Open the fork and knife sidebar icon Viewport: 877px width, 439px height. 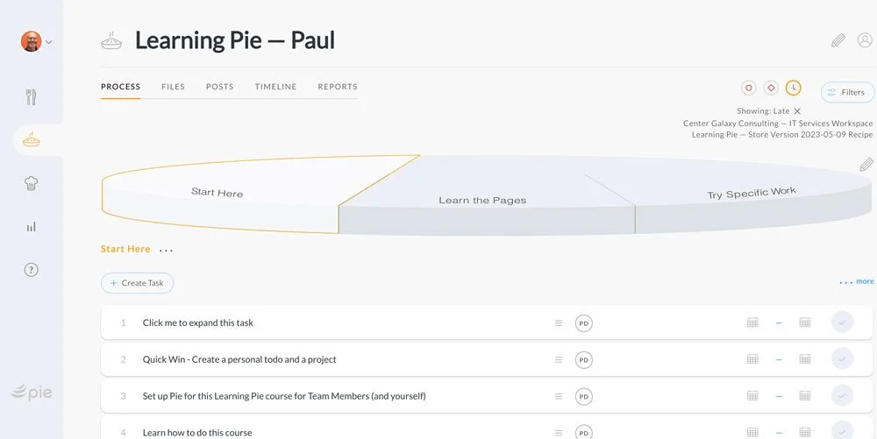[32, 97]
